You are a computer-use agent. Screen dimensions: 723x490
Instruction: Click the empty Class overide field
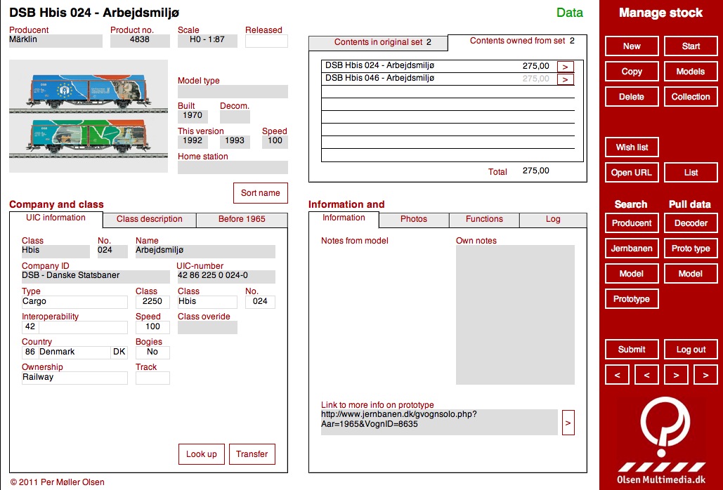click(x=207, y=327)
